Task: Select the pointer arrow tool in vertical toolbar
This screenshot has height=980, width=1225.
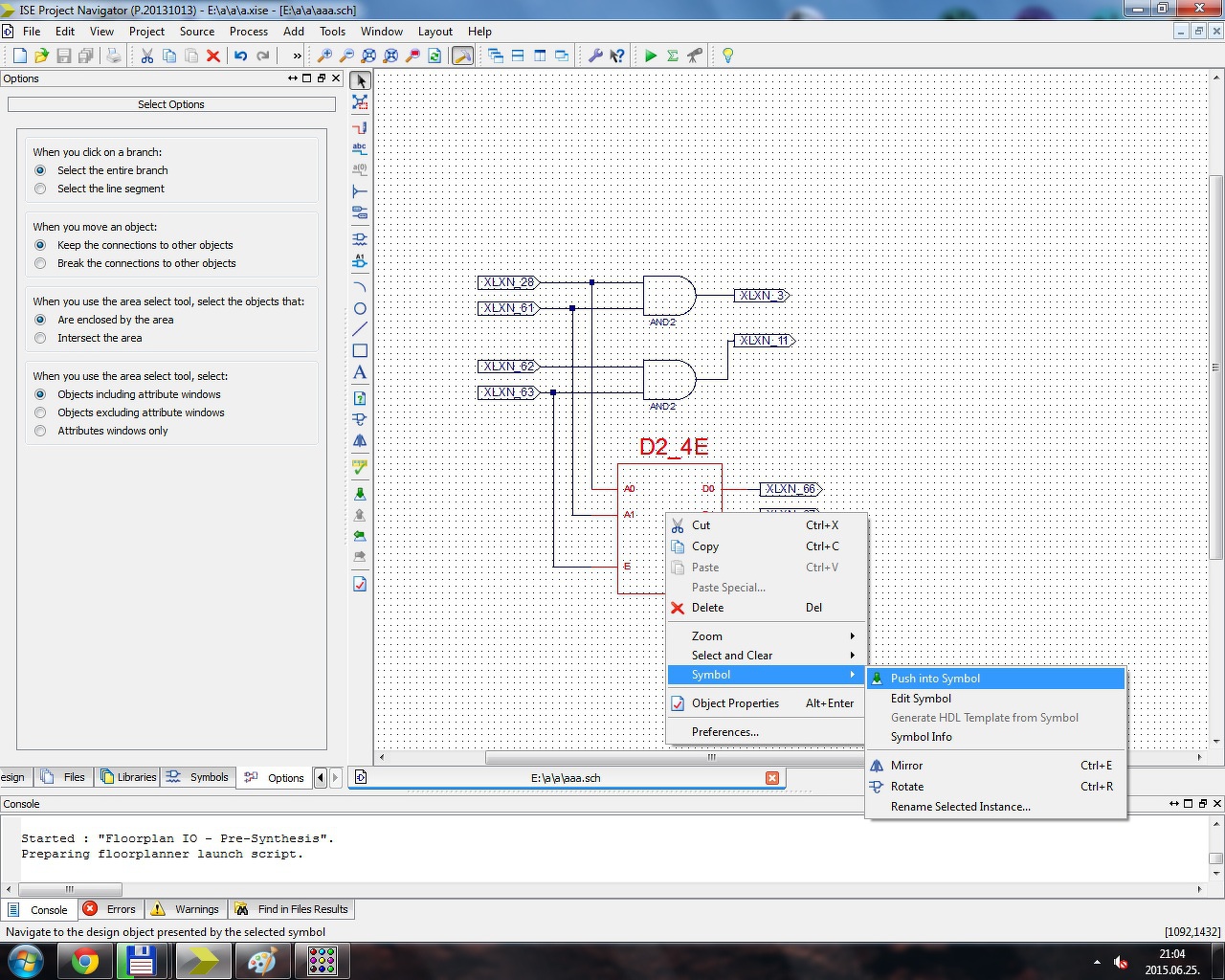Action: click(x=360, y=81)
